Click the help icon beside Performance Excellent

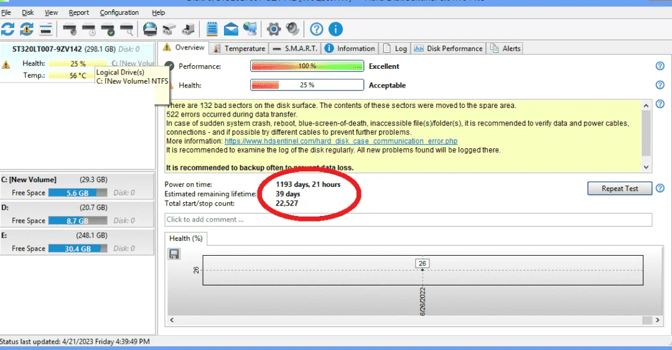click(x=660, y=66)
